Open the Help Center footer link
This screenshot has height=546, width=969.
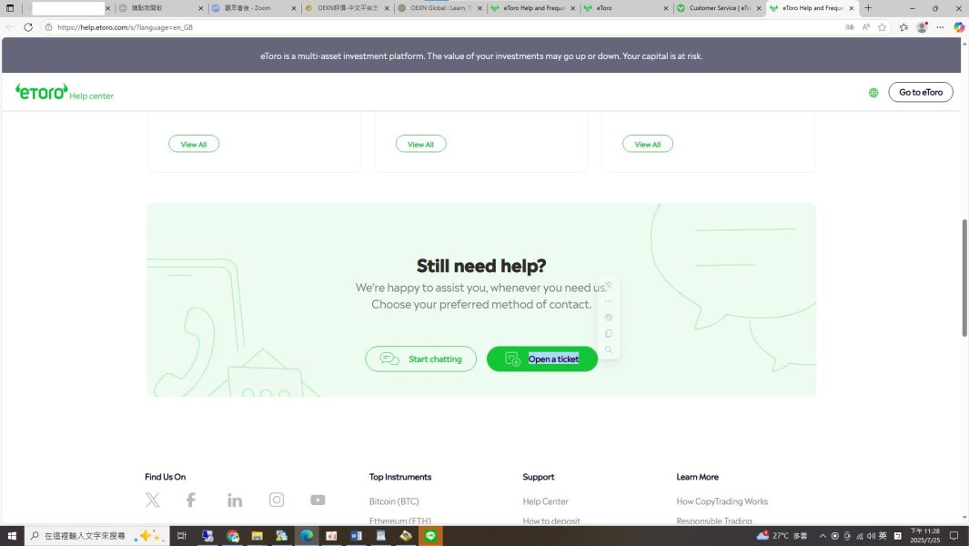[x=545, y=501]
